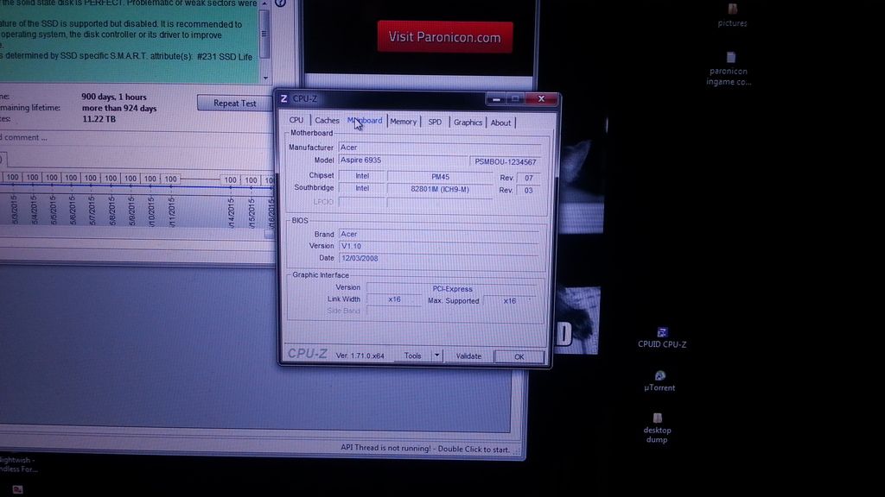Viewport: 885px width, 497px height.
Task: Minimize the CPU-Z window
Action: click(496, 99)
